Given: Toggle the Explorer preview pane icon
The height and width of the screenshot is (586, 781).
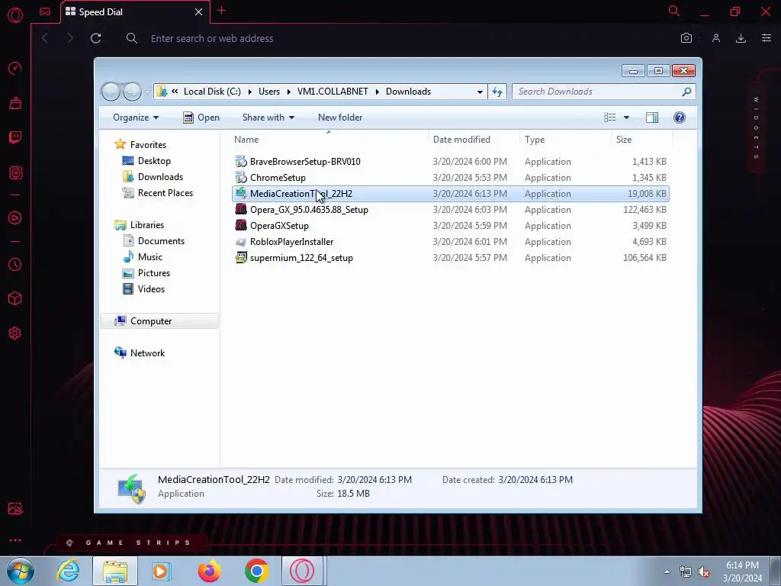Looking at the screenshot, I should [651, 117].
